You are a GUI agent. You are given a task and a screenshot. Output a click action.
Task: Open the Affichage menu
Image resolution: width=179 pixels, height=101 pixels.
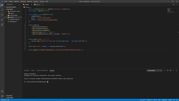pos(23,1)
